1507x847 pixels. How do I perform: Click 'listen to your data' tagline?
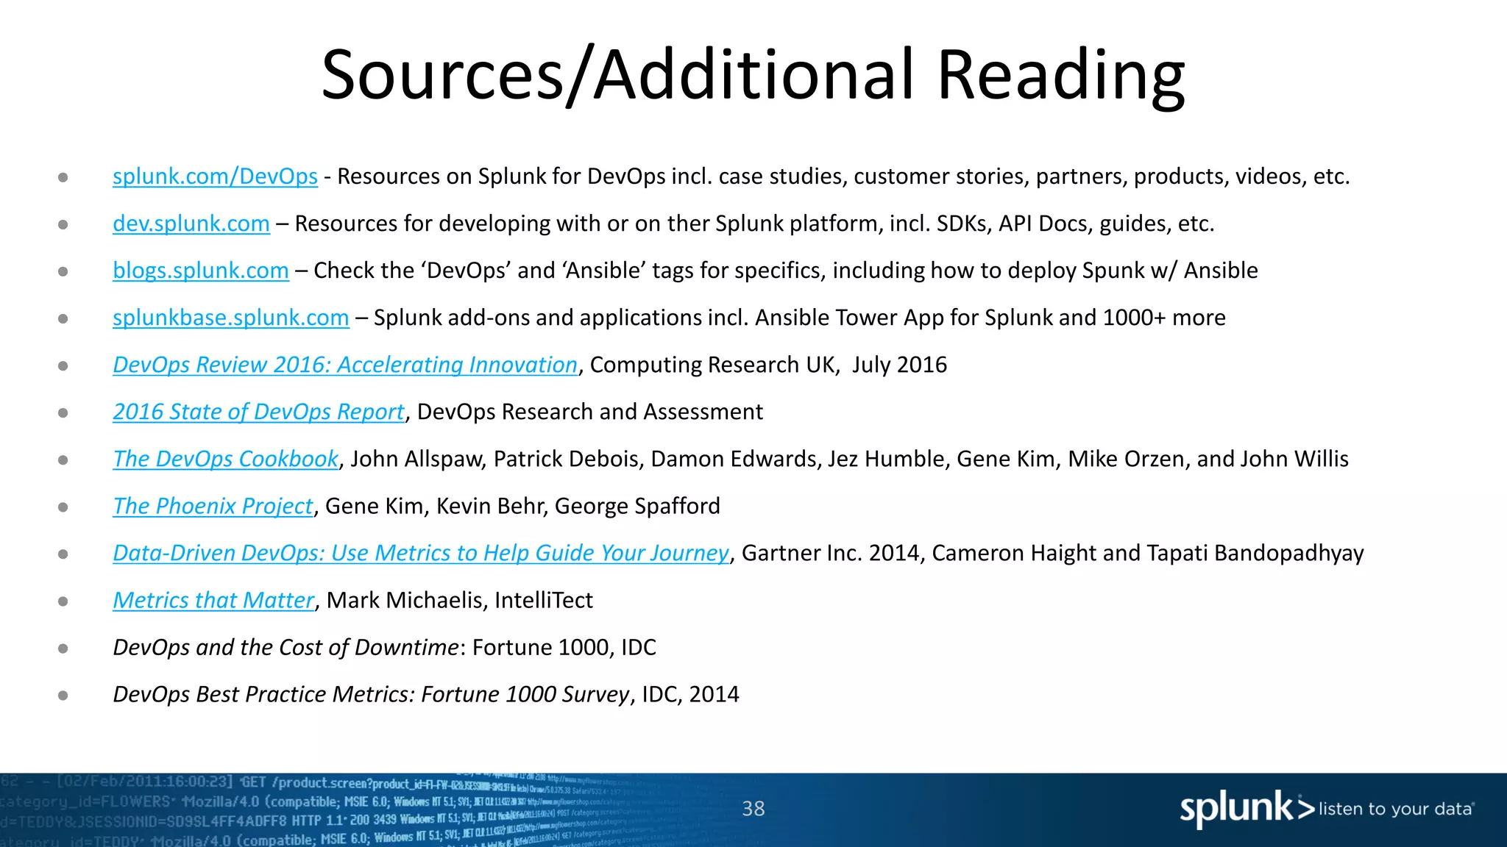click(1397, 810)
